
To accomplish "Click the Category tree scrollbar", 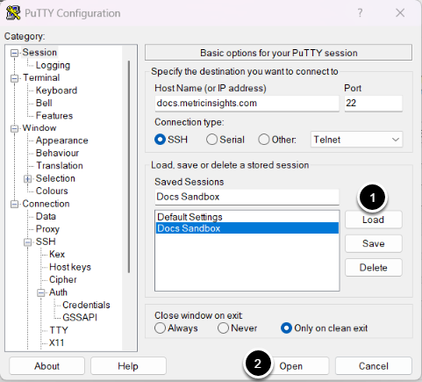I will 129,167.
